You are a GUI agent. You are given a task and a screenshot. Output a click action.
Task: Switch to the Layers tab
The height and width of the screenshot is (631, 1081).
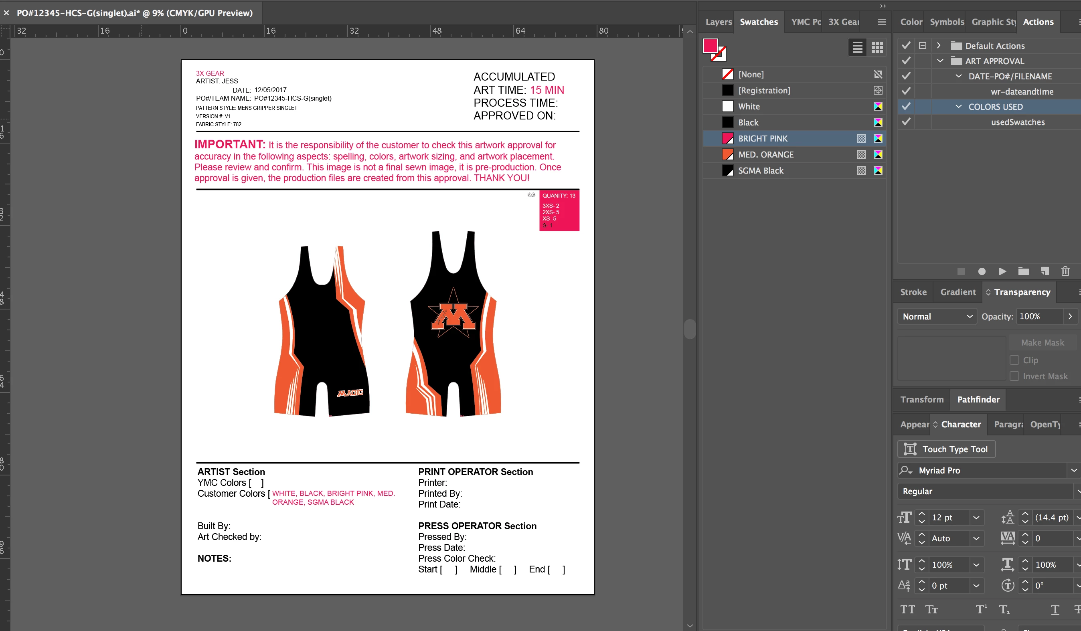pyautogui.click(x=719, y=22)
